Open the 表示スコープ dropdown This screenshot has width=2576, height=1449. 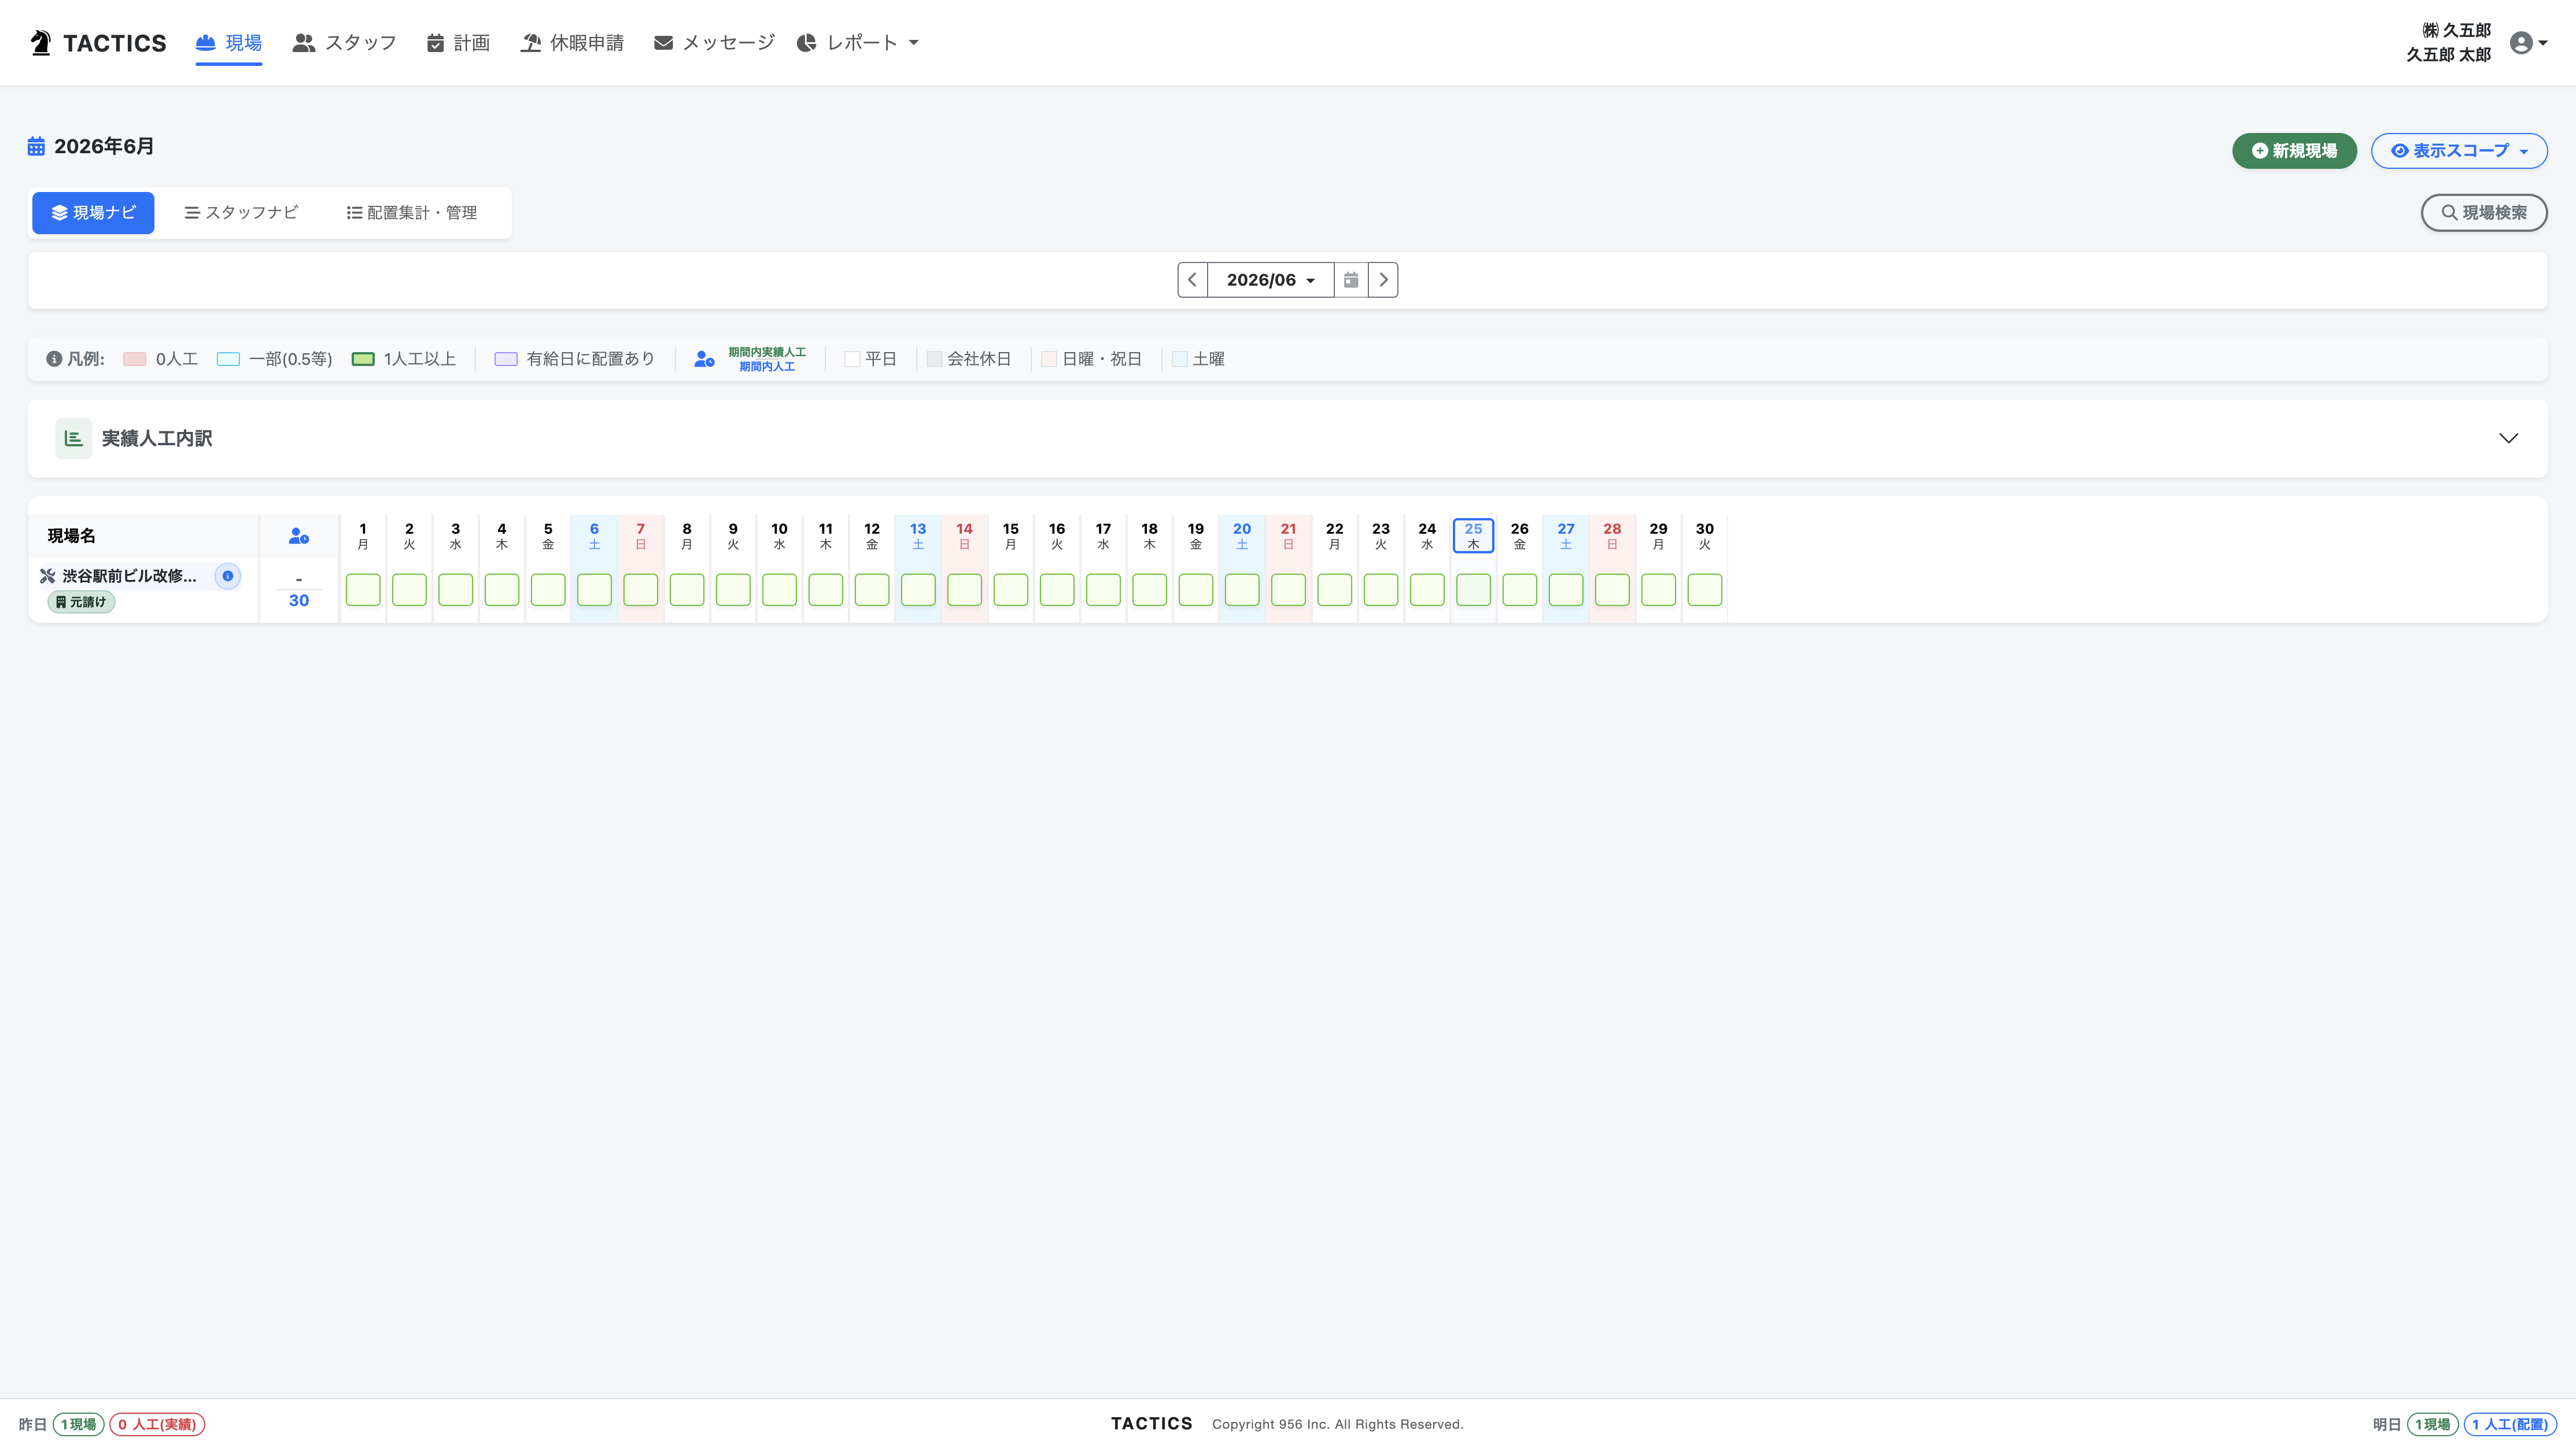pyautogui.click(x=2459, y=151)
